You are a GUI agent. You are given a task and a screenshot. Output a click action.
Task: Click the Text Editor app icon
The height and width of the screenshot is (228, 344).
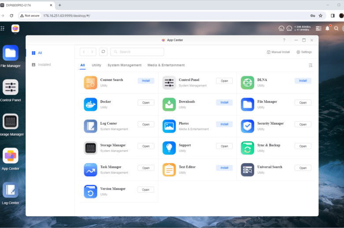point(169,170)
